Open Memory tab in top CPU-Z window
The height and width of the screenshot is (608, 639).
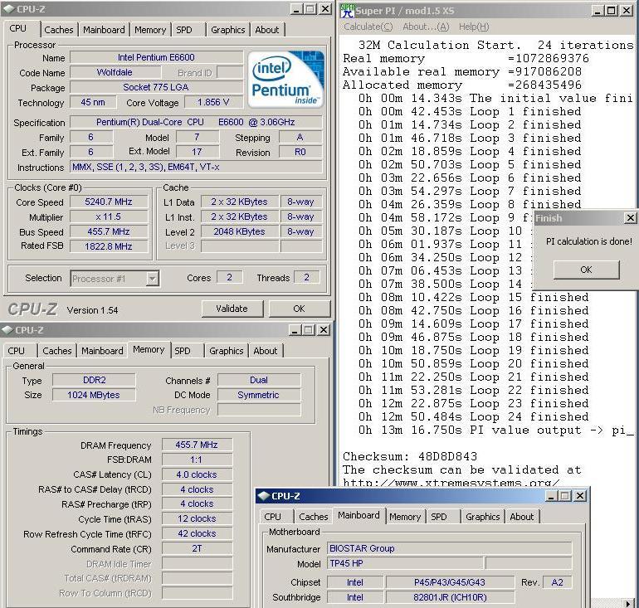(150, 30)
